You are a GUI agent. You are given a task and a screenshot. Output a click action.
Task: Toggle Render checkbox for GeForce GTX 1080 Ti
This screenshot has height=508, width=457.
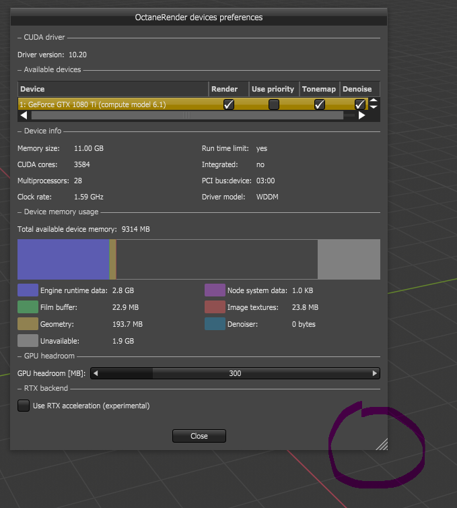click(229, 104)
